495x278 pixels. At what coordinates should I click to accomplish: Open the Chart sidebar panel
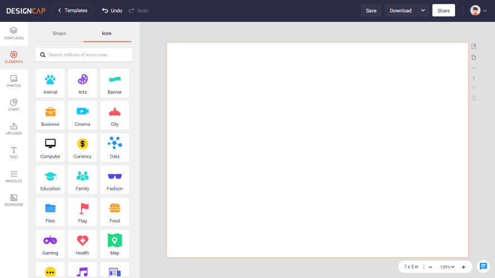[x=14, y=105]
